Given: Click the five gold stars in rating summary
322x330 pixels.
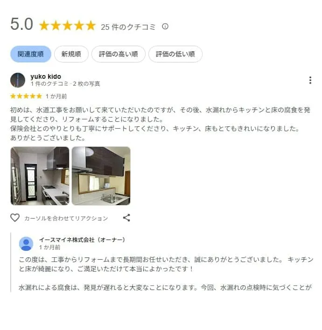Looking at the screenshot, I should pos(68,26).
